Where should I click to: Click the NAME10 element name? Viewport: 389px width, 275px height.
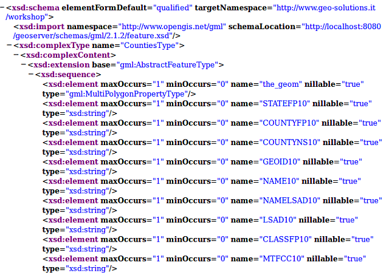(279, 181)
